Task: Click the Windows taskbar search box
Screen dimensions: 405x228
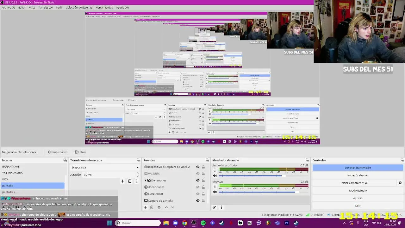Action: point(137,223)
